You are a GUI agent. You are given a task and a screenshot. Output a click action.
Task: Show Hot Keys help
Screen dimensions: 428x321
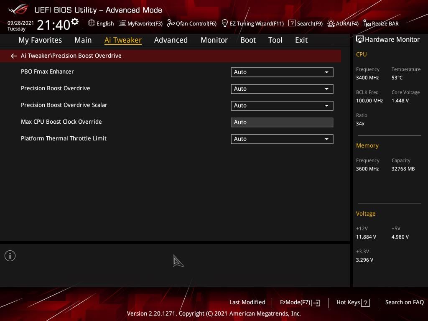353,303
